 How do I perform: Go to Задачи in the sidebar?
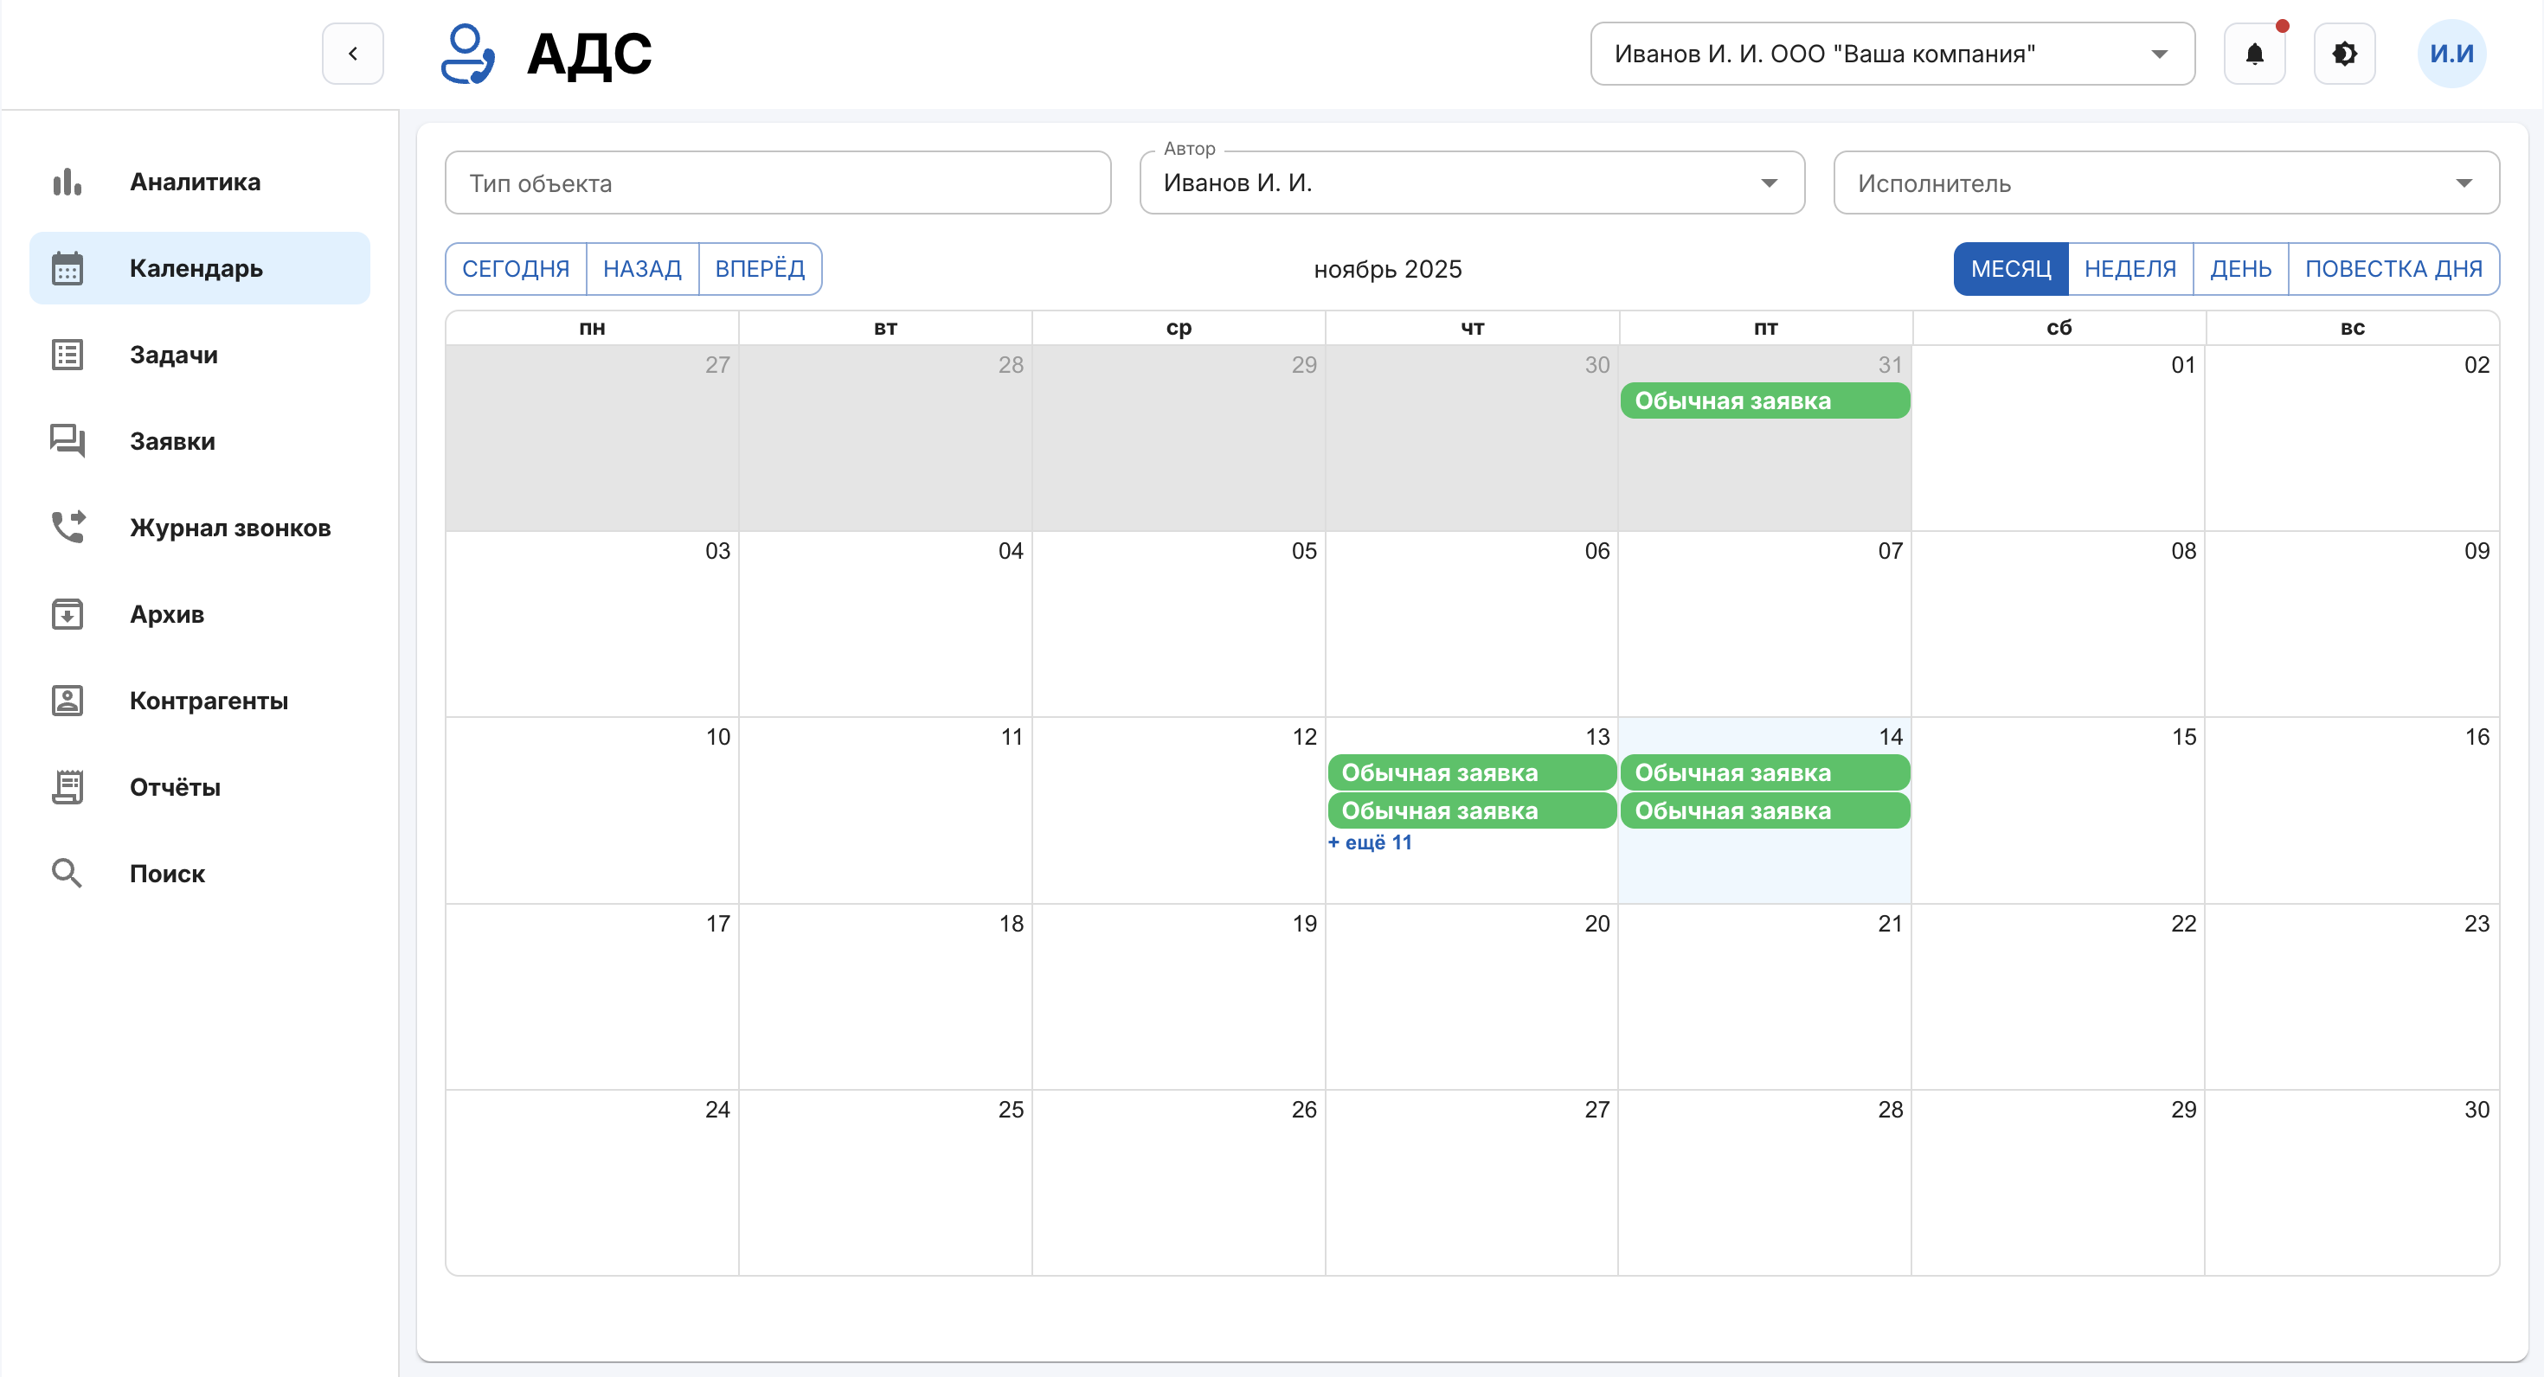click(x=200, y=355)
